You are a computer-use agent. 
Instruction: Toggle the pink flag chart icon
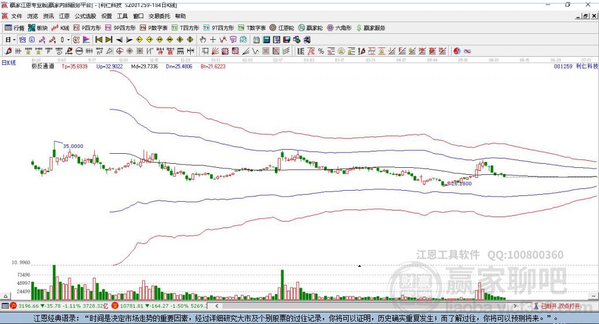tap(87, 40)
